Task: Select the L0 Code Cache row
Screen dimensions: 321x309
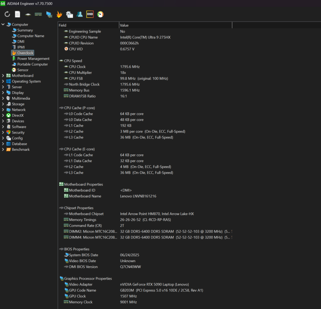Action: point(145,114)
